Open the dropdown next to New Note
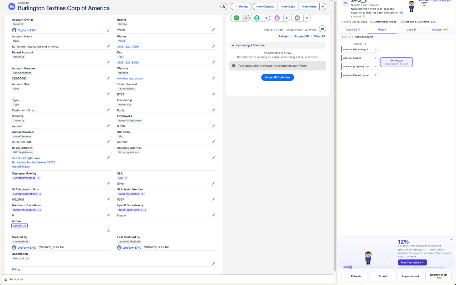456x285 pixels. 322,6
